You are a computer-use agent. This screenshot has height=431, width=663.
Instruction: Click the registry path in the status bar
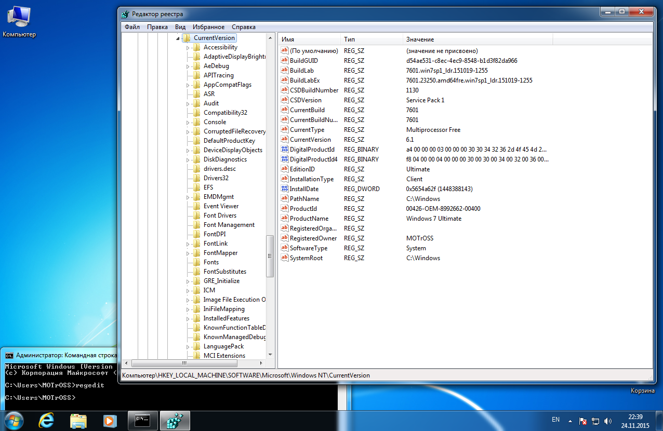[246, 375]
